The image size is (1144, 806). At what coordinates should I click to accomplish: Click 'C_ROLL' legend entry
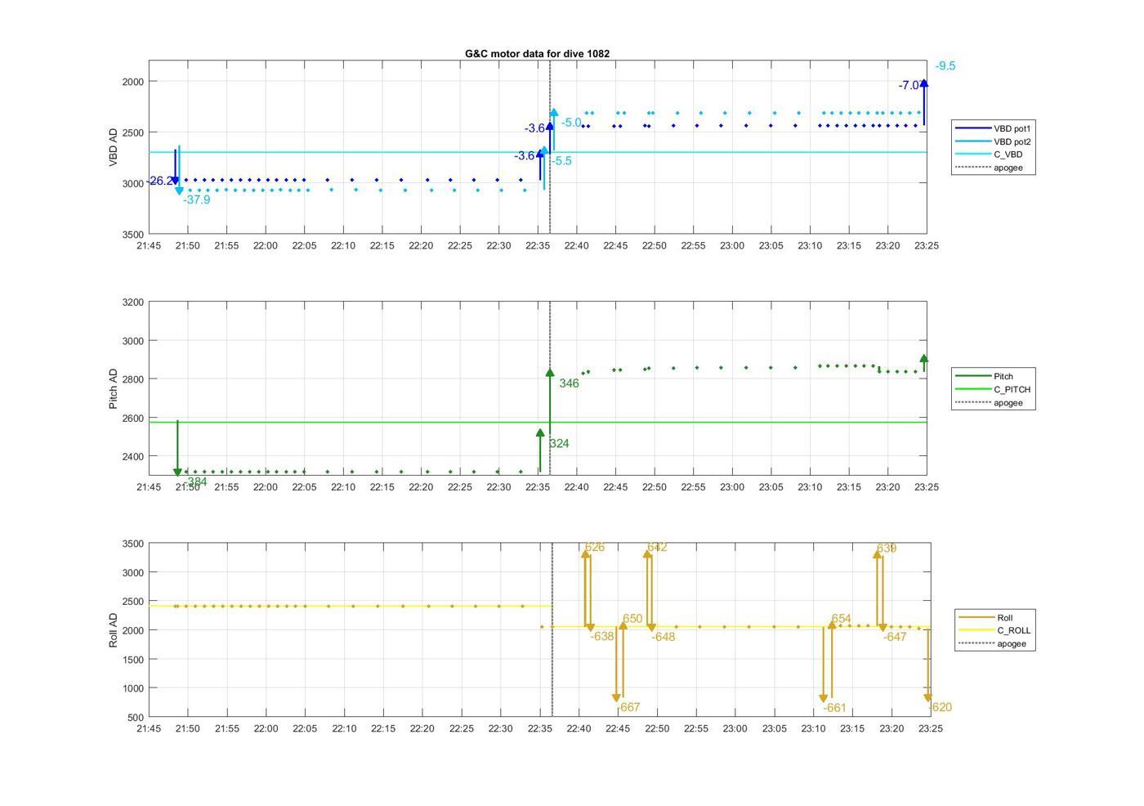[x=1013, y=630]
